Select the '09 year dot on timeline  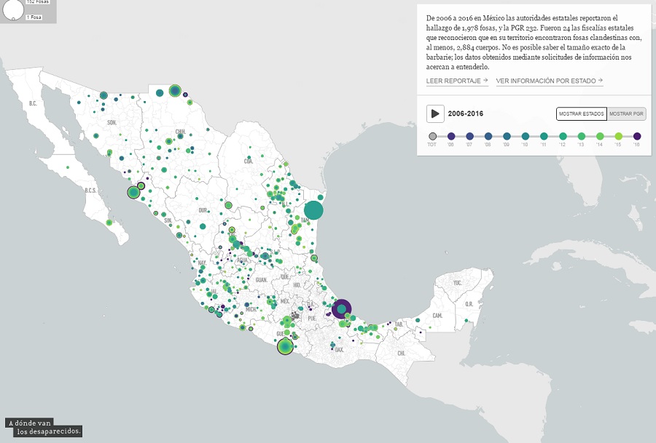point(507,136)
